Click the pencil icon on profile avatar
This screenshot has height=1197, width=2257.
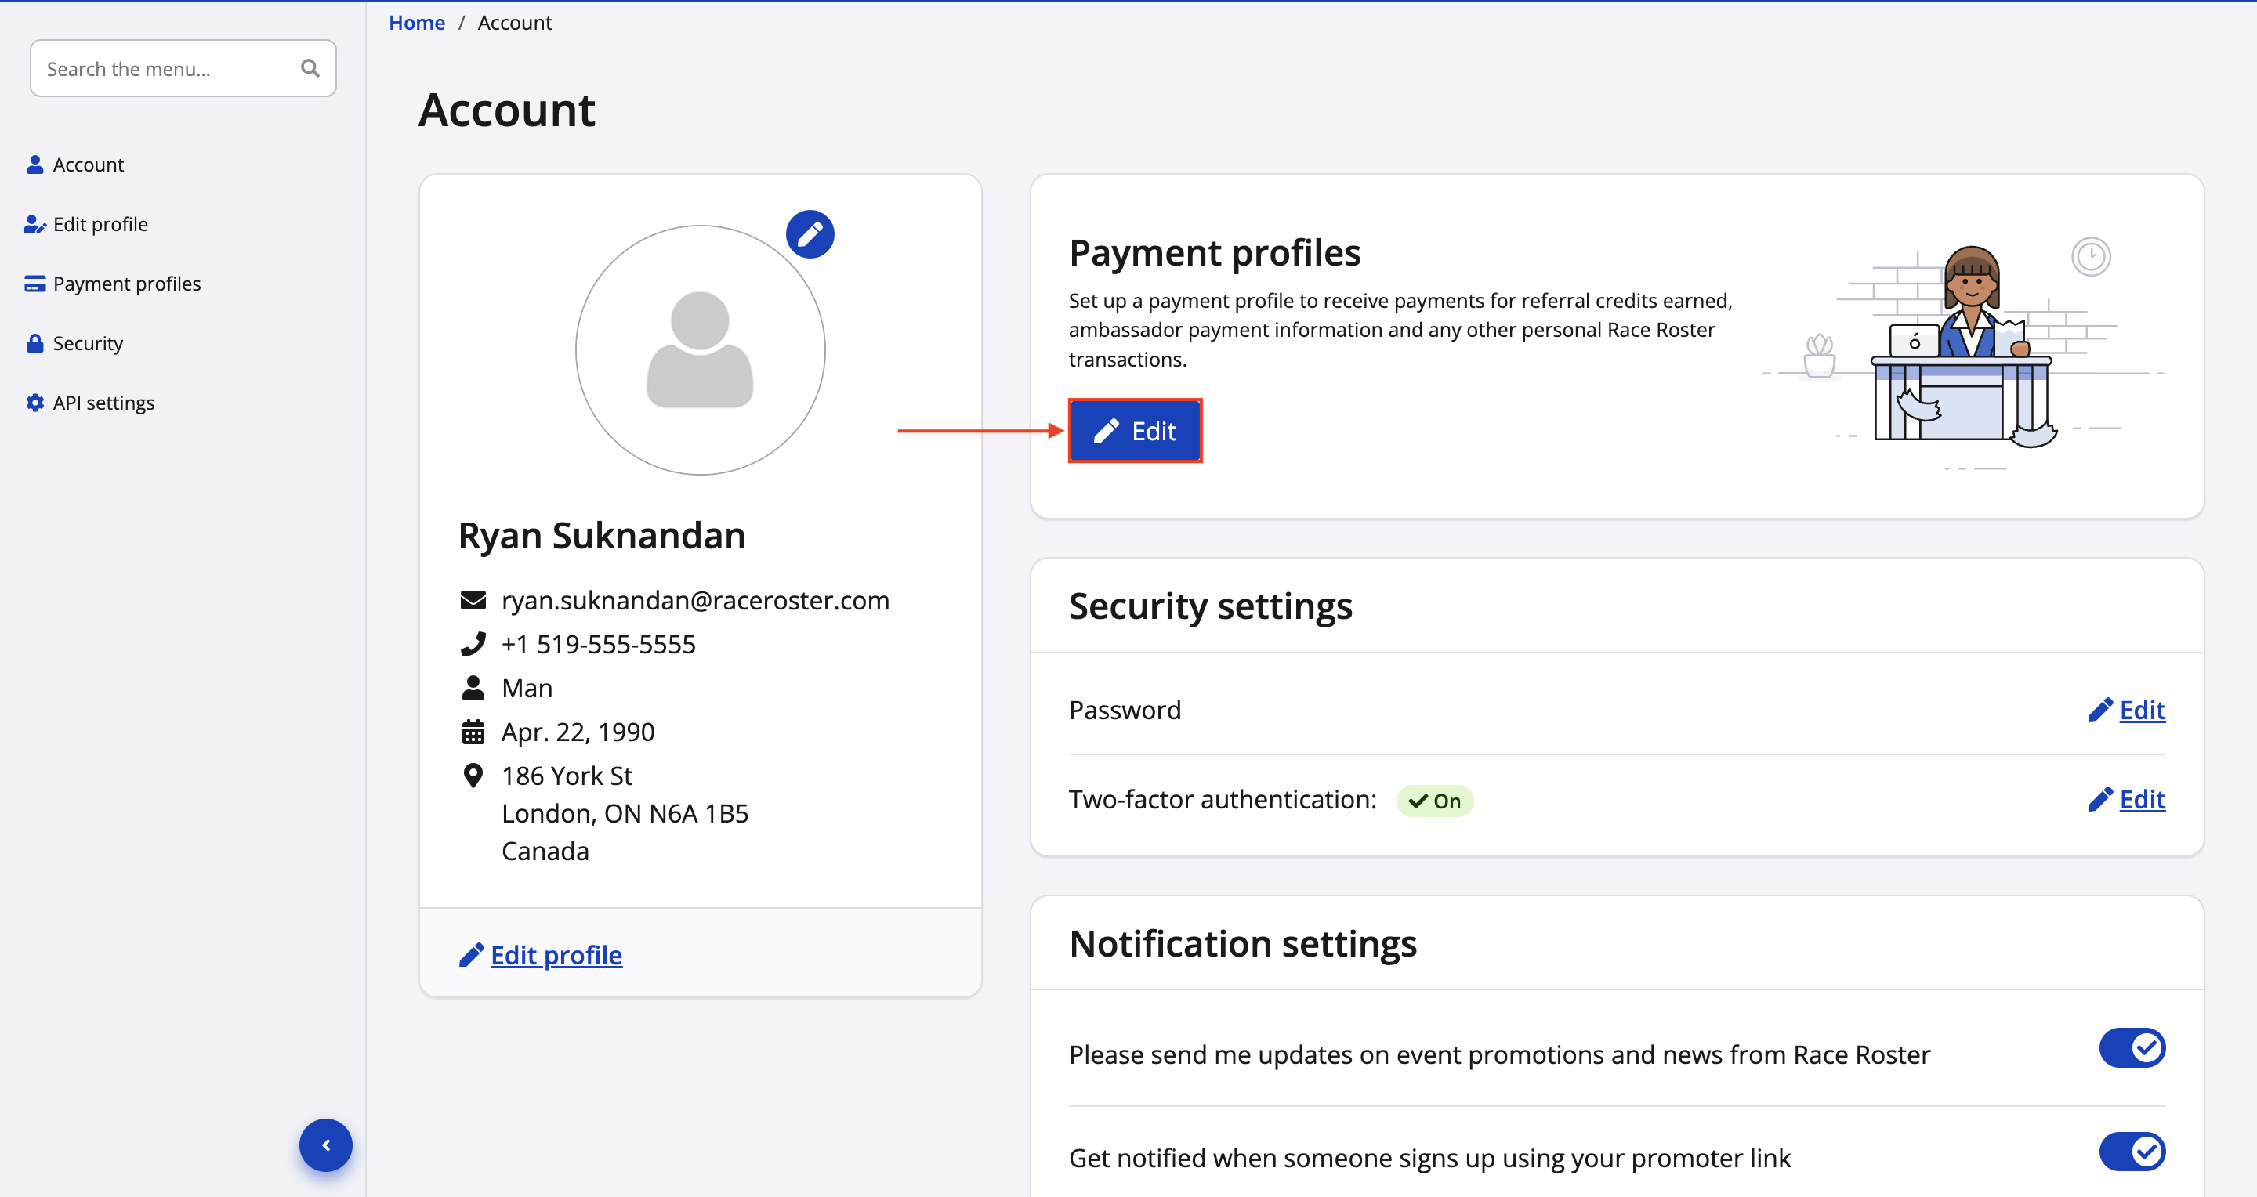(x=809, y=233)
